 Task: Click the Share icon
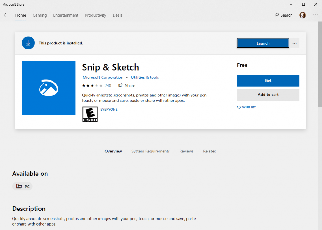(x=120, y=85)
